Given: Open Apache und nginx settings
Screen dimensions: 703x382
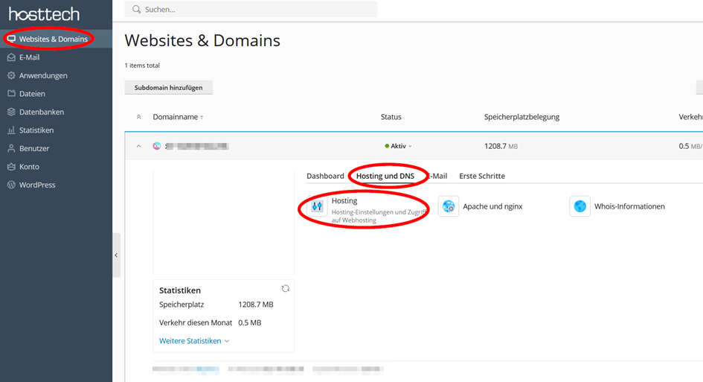Looking at the screenshot, I should 492,206.
